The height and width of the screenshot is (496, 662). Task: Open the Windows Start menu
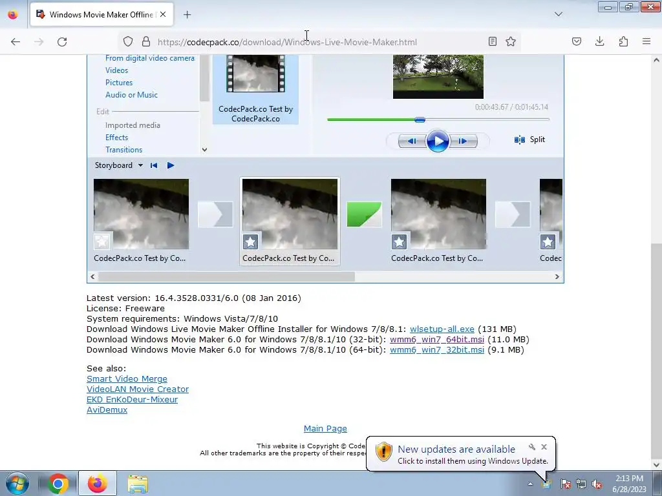tap(17, 483)
